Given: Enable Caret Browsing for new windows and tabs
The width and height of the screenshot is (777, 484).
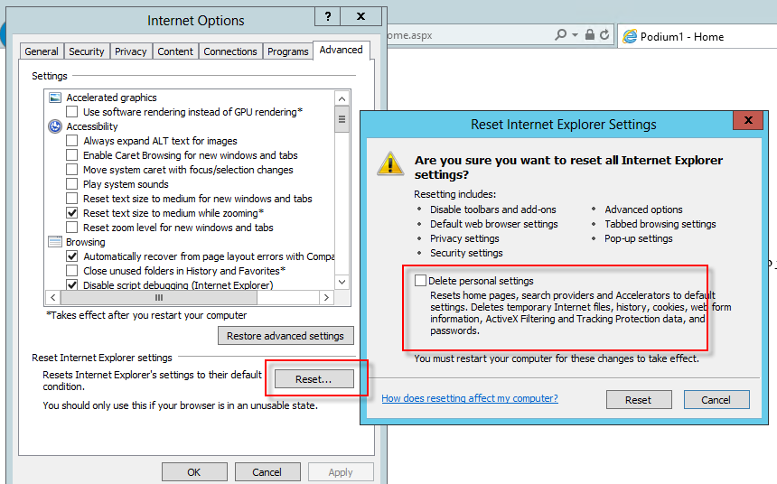Looking at the screenshot, I should coord(72,155).
